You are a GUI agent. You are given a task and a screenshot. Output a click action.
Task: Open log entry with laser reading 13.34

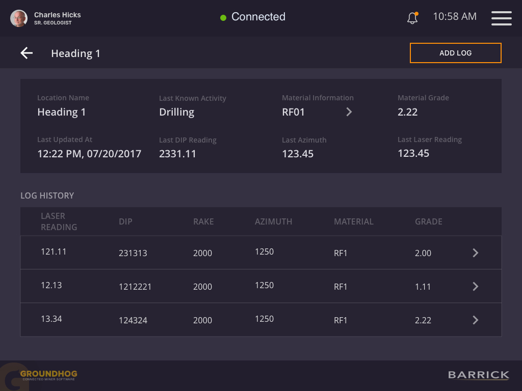[x=475, y=320]
